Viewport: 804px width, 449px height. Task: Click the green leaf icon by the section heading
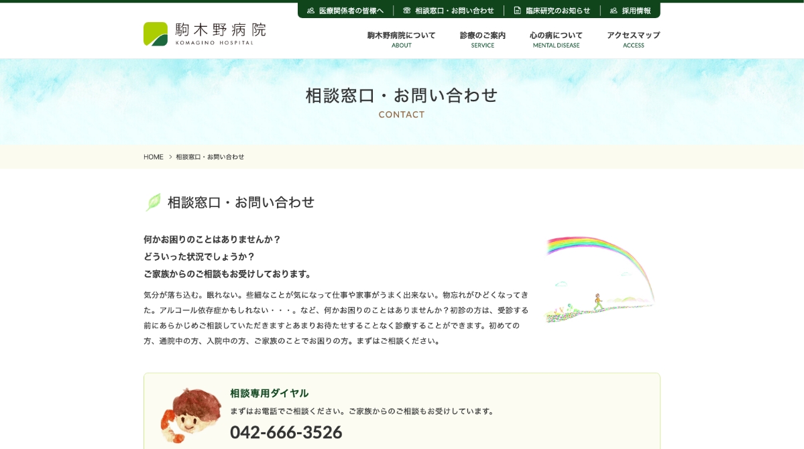[154, 202]
